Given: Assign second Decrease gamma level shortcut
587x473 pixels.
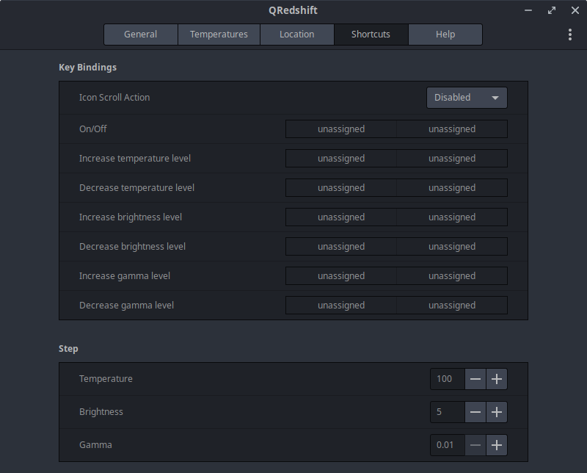Looking at the screenshot, I should point(452,305).
